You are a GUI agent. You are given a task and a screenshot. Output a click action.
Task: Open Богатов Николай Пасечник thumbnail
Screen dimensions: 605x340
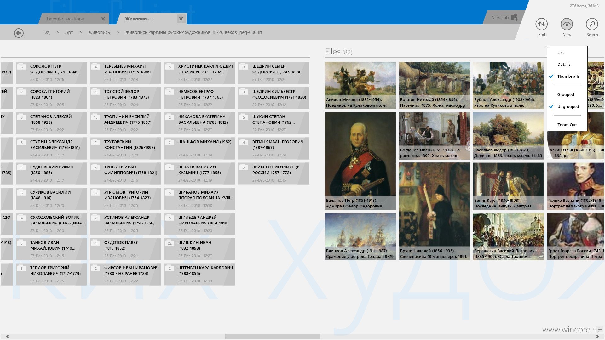pos(434,85)
